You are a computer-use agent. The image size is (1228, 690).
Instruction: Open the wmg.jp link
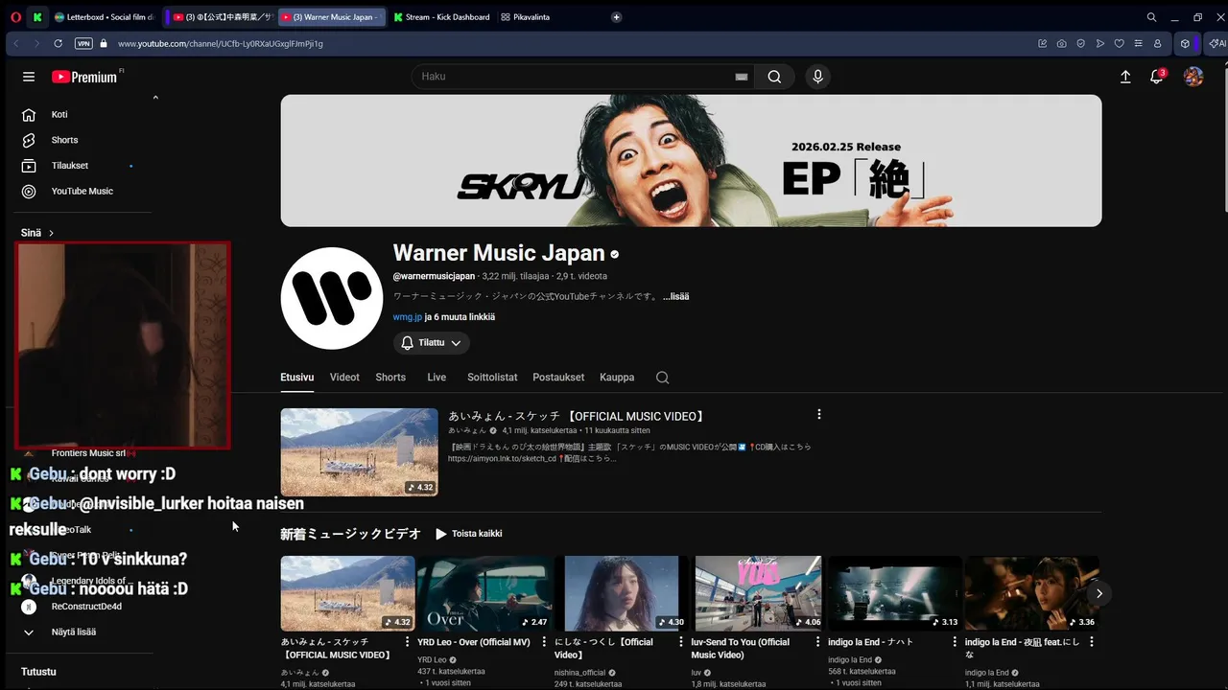click(407, 317)
